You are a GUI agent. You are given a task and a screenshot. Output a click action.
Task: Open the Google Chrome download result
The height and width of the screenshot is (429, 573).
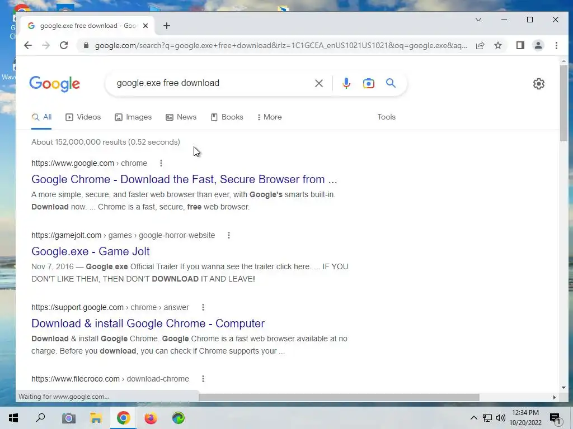(x=184, y=179)
